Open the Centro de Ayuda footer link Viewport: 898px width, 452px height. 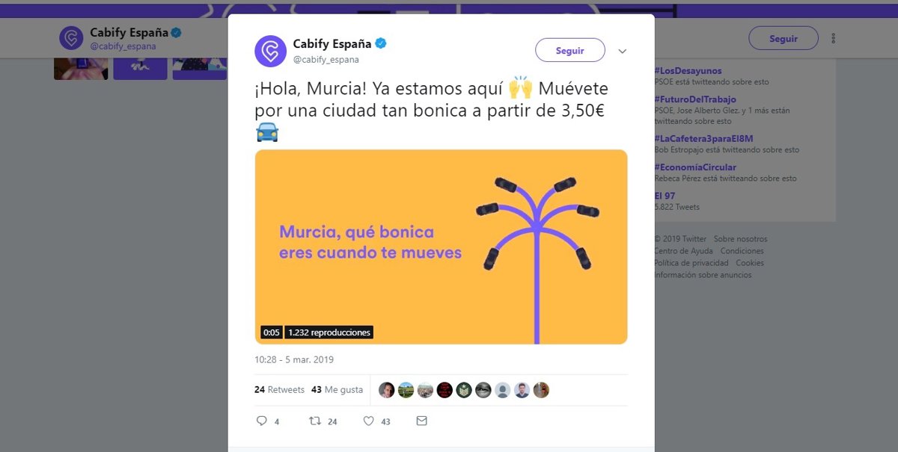[683, 251]
